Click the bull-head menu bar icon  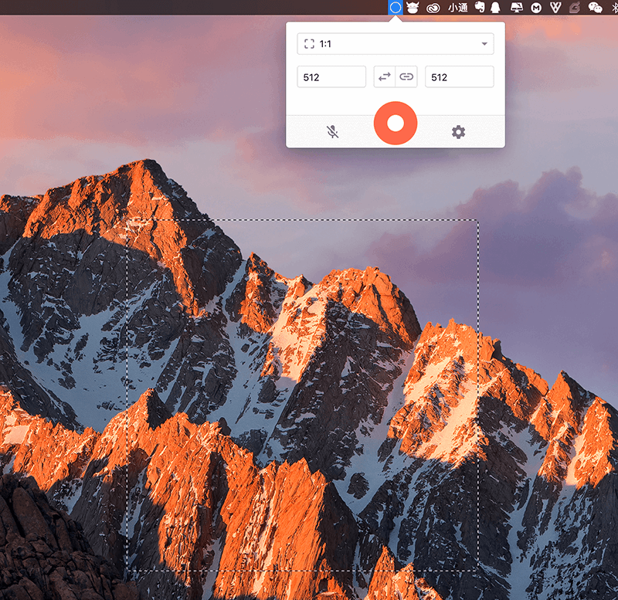point(413,8)
